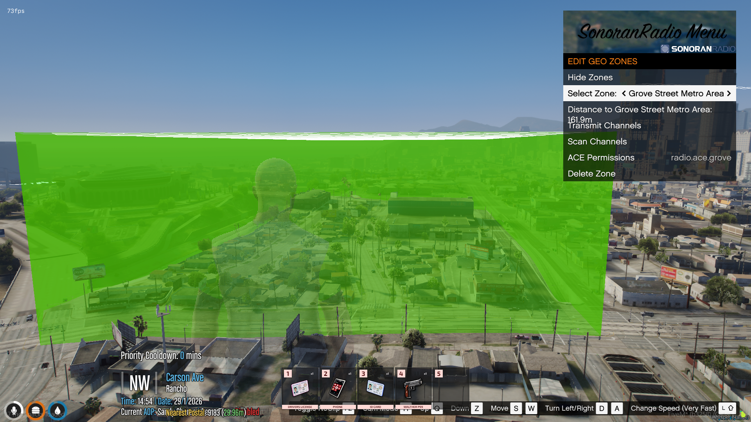Click the right arrow of Select Zone
The width and height of the screenshot is (751, 422).
tap(729, 93)
